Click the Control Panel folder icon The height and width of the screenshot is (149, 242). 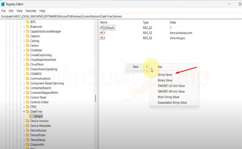tap(28, 97)
